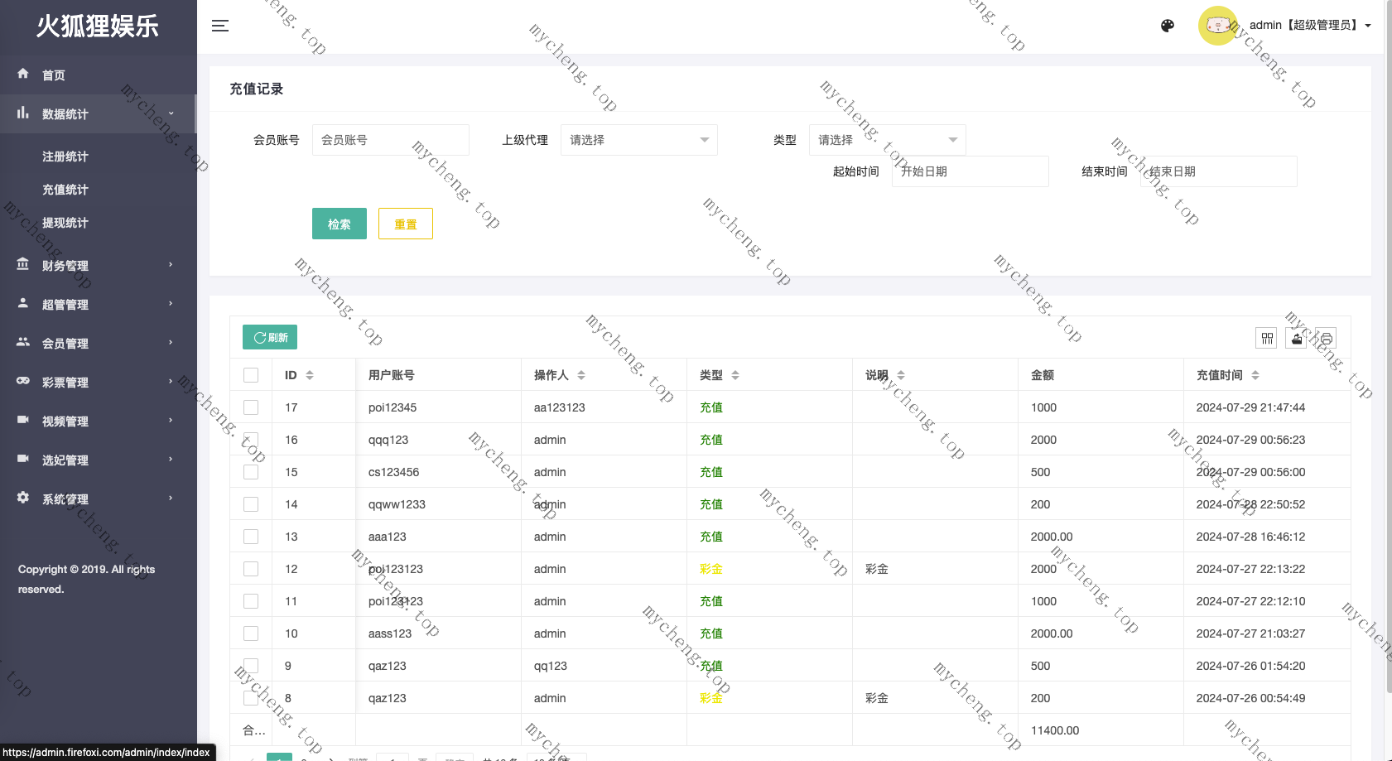1392x761 pixels.
Task: Check the row for ID 12
Action: (x=251, y=569)
